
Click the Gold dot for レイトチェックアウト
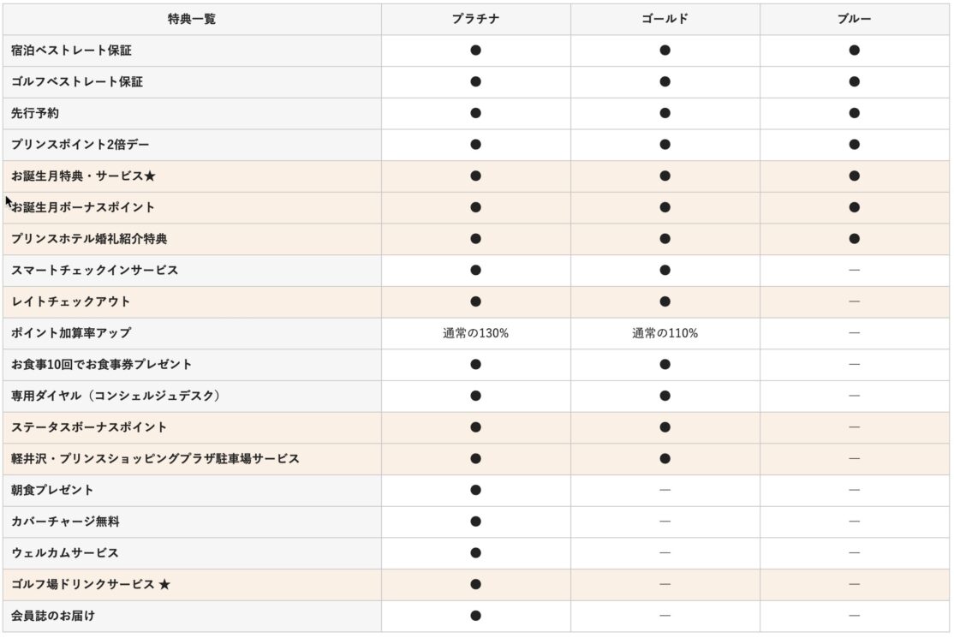[665, 301]
